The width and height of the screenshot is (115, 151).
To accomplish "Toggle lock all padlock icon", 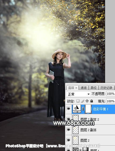I will pyautogui.click(x=92, y=101).
